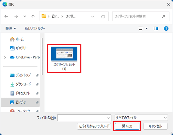Click the pin icon beside ピクチャ
173x135 pixels.
click(37, 102)
